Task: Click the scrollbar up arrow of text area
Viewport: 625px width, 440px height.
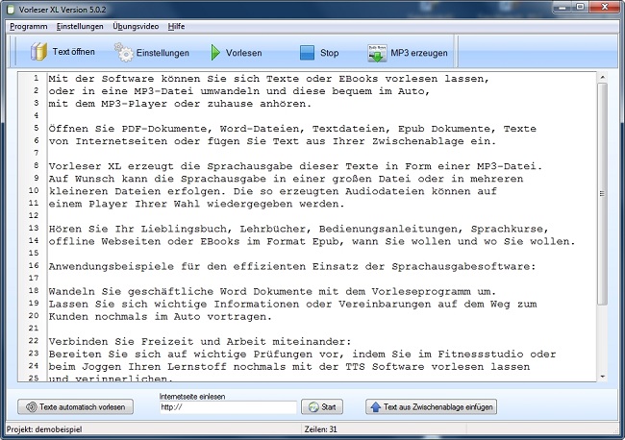Action: point(602,76)
